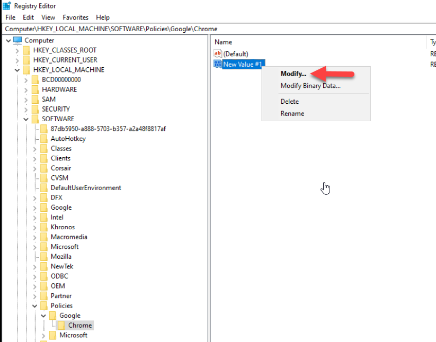The width and height of the screenshot is (436, 342).
Task: Select the DFX key
Action: tap(57, 197)
